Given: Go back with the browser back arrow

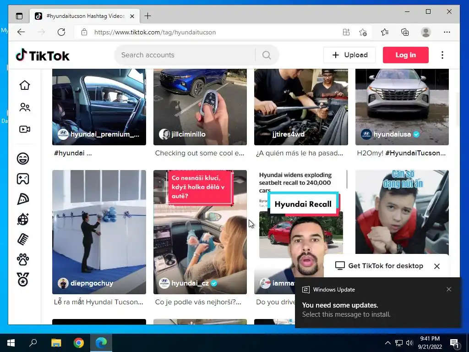Looking at the screenshot, I should 21,32.
